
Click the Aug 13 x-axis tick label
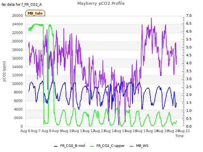[x=99, y=131]
